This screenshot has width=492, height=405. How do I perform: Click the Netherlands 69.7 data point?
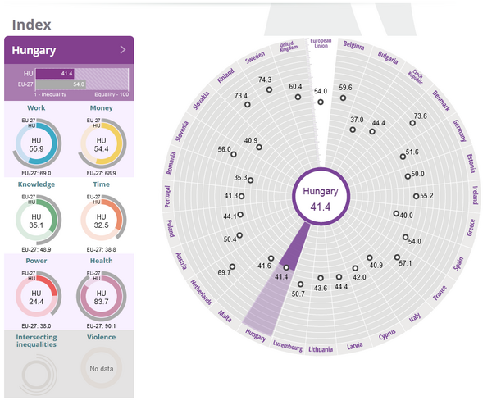point(233,266)
